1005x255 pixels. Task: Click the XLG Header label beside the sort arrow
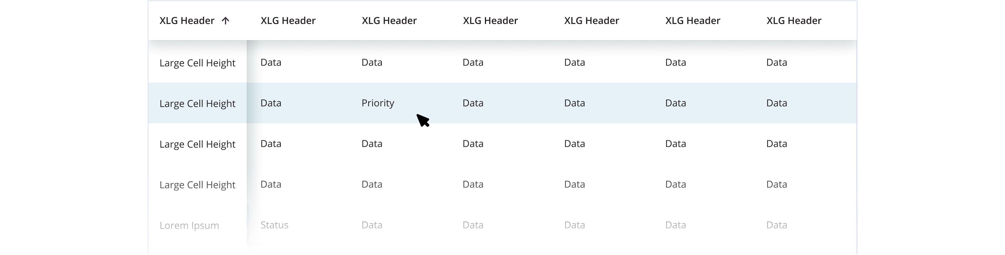(x=187, y=21)
